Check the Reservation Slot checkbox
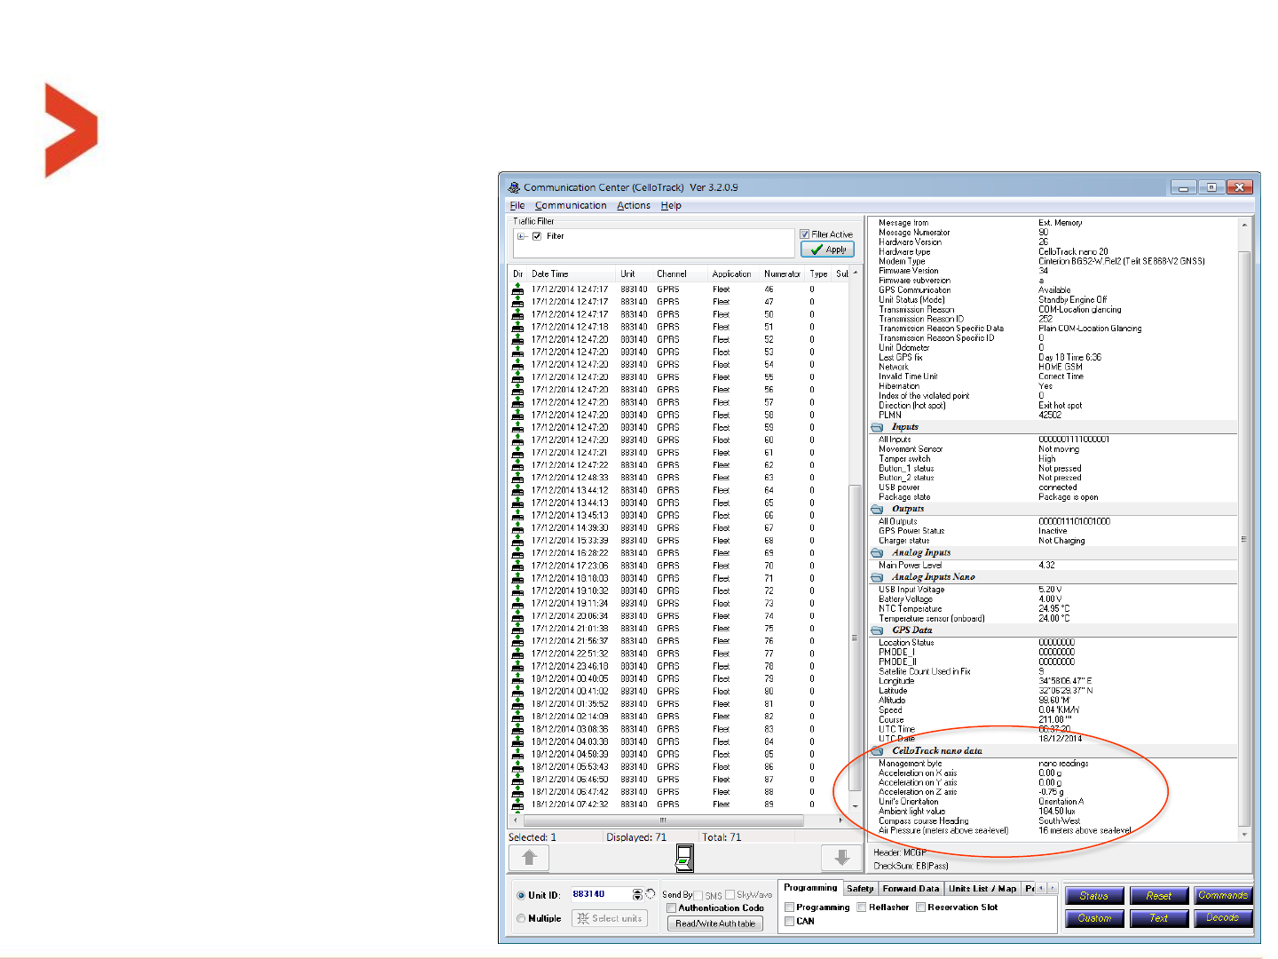 (x=921, y=907)
